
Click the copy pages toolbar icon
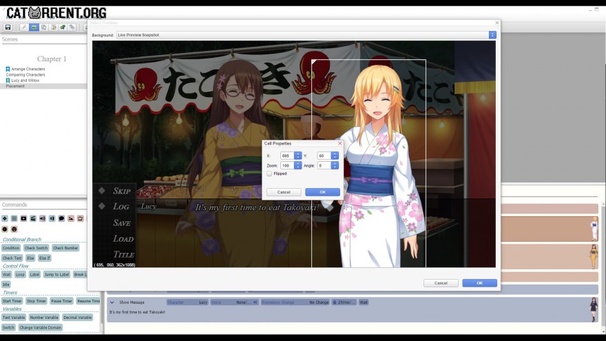(43, 28)
